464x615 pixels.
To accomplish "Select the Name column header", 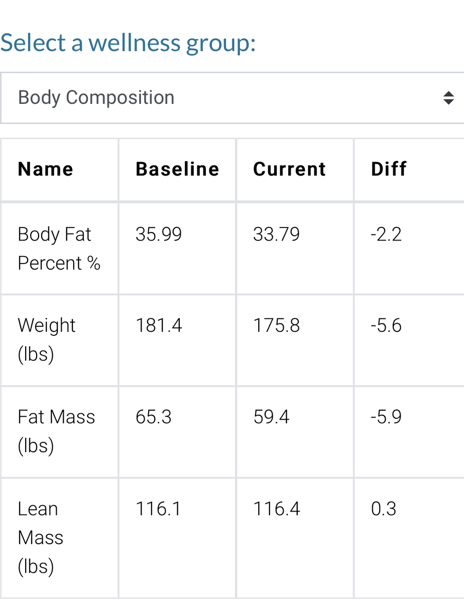I will coord(46,169).
